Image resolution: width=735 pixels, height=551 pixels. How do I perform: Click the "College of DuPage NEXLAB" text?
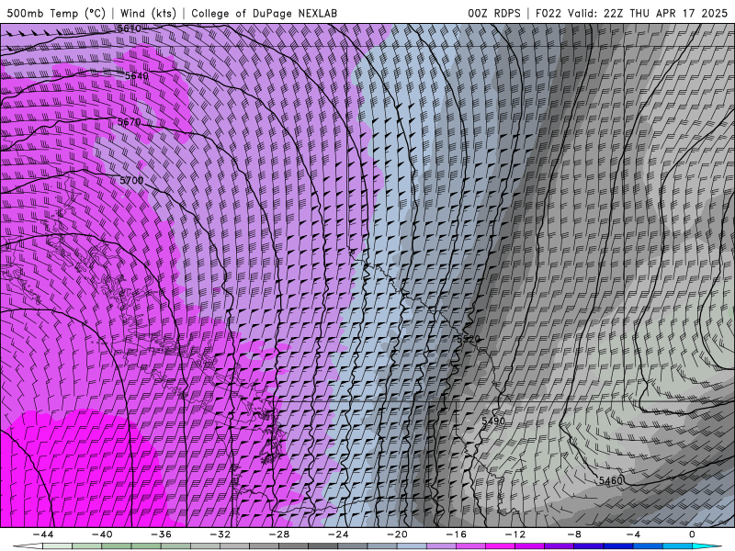tap(264, 13)
